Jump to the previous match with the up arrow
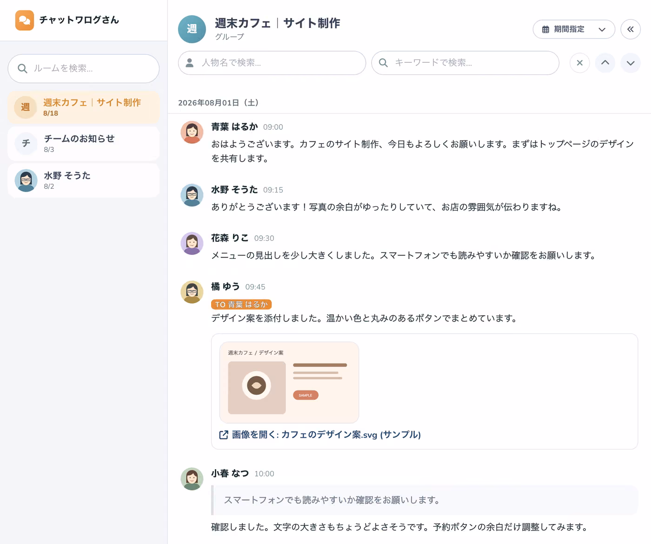Screen dimensions: 651x544 pyautogui.click(x=605, y=63)
